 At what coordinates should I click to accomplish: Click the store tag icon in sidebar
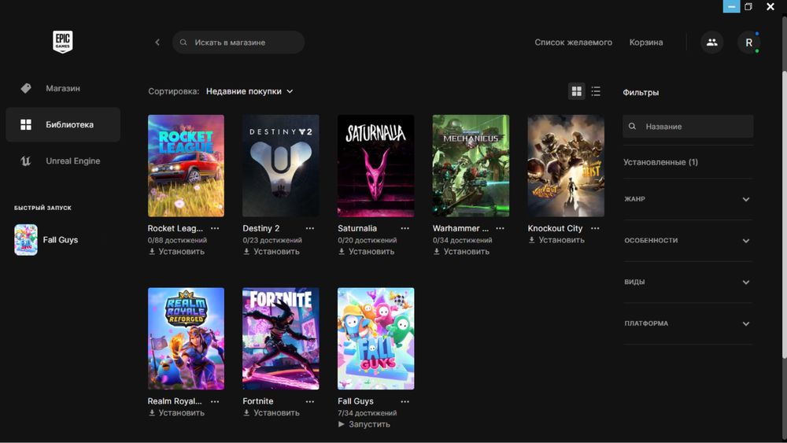point(26,88)
